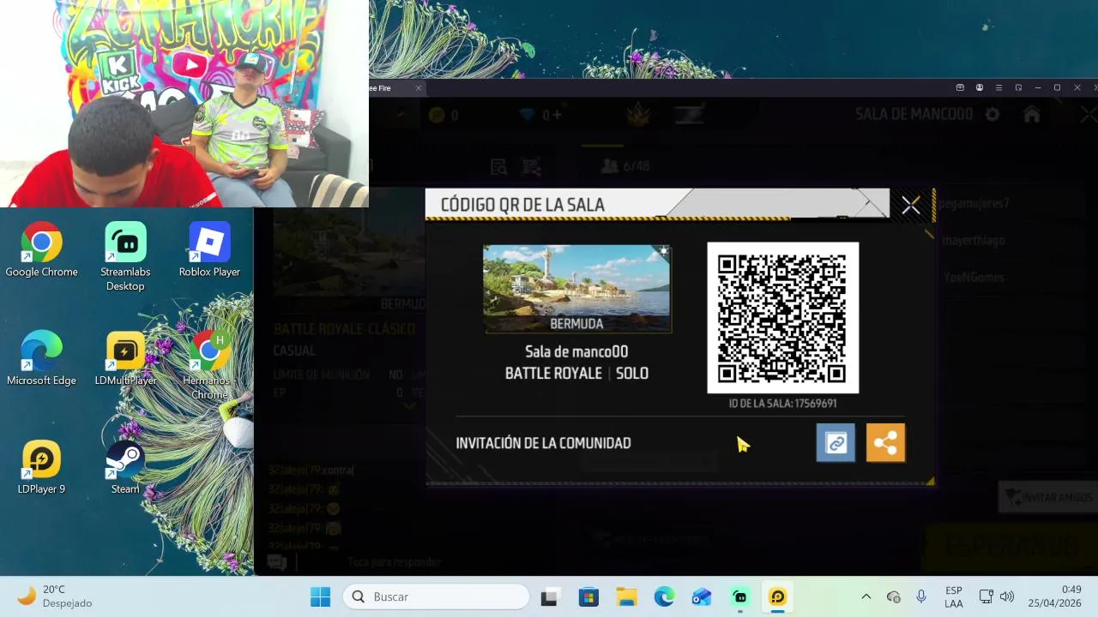The image size is (1098, 617).
Task: Open OneDrive tray icon
Action: point(893,596)
